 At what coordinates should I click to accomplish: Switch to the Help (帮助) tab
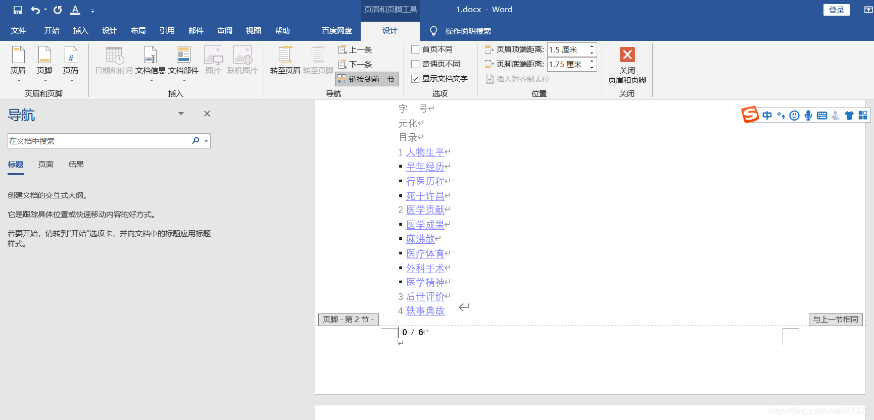tap(282, 31)
